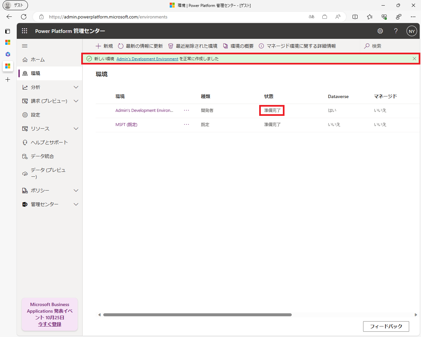Screen dimensions: 421x337
Task: Sort by the 種類 column header
Action: 206,96
